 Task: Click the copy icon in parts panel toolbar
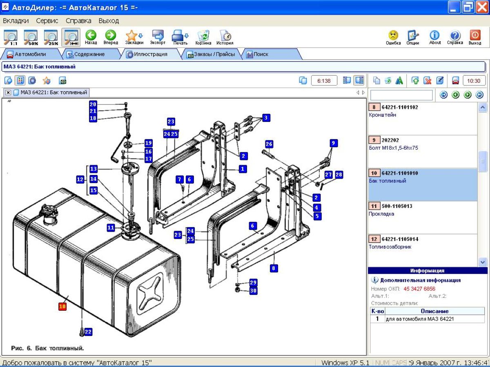point(377,80)
